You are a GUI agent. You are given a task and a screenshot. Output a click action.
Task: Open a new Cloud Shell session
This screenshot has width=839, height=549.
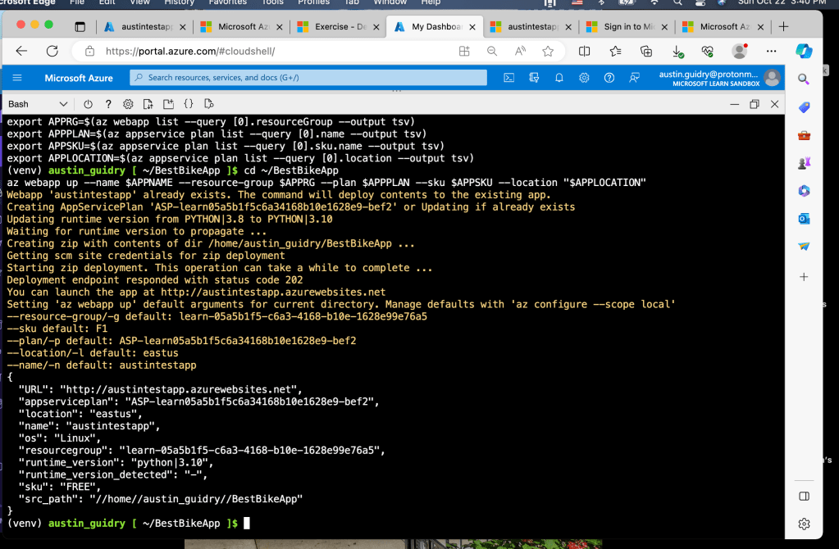pos(168,104)
